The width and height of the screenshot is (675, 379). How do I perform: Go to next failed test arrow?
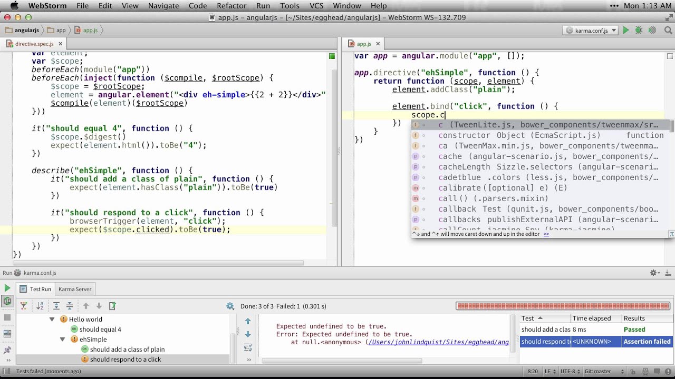tap(99, 306)
